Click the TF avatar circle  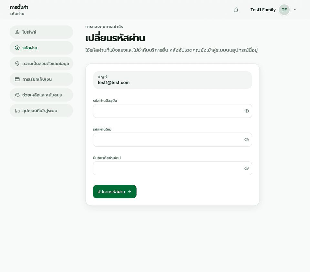click(x=284, y=10)
